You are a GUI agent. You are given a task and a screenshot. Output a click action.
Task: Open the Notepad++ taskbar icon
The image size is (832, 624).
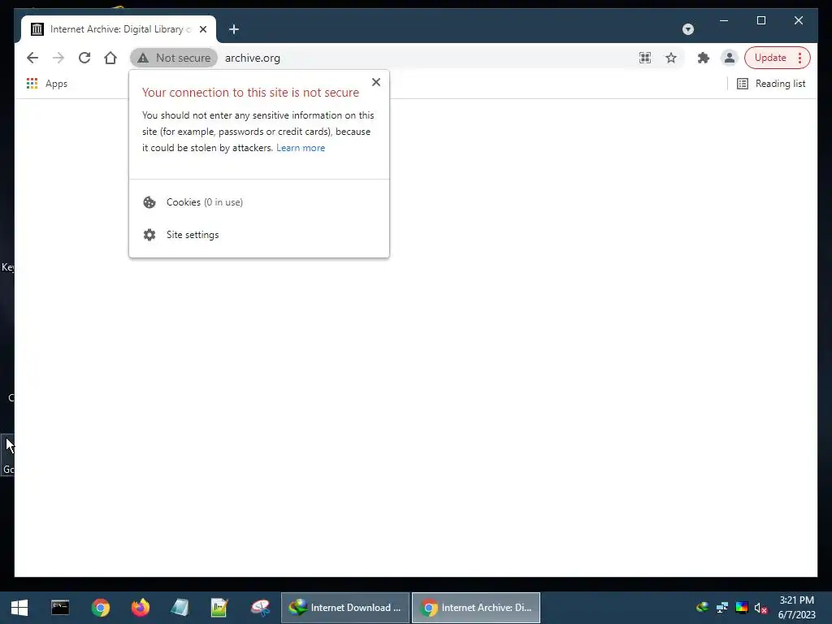pyautogui.click(x=219, y=608)
